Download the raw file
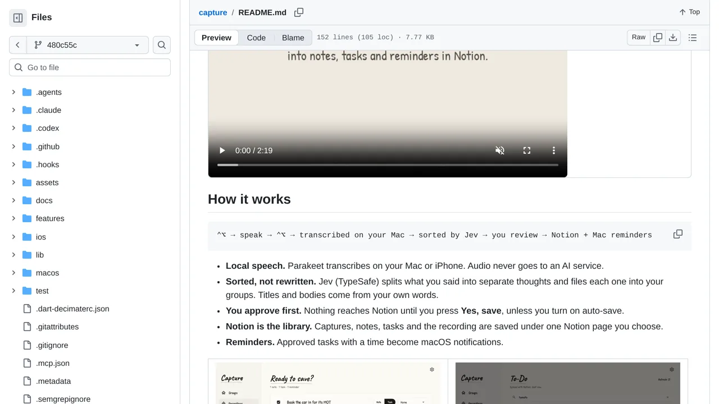 click(x=673, y=37)
